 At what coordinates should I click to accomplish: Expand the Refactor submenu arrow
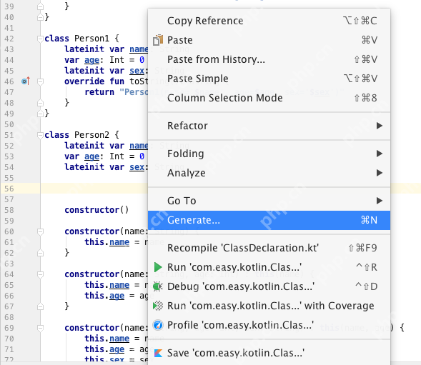pyautogui.click(x=379, y=126)
